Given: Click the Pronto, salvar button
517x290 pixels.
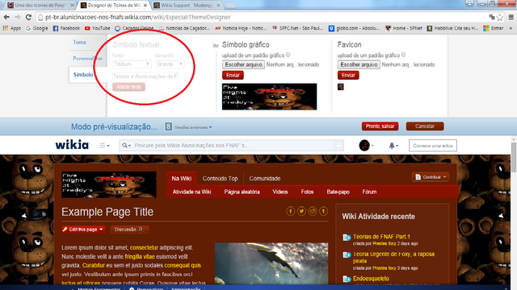Looking at the screenshot, I should point(380,126).
